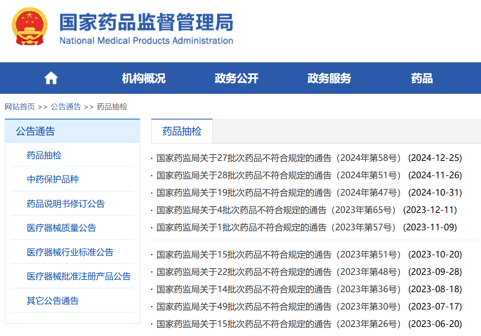481x336 pixels.
Task: Click the 网站首页 breadcrumb link
Action: (20, 106)
